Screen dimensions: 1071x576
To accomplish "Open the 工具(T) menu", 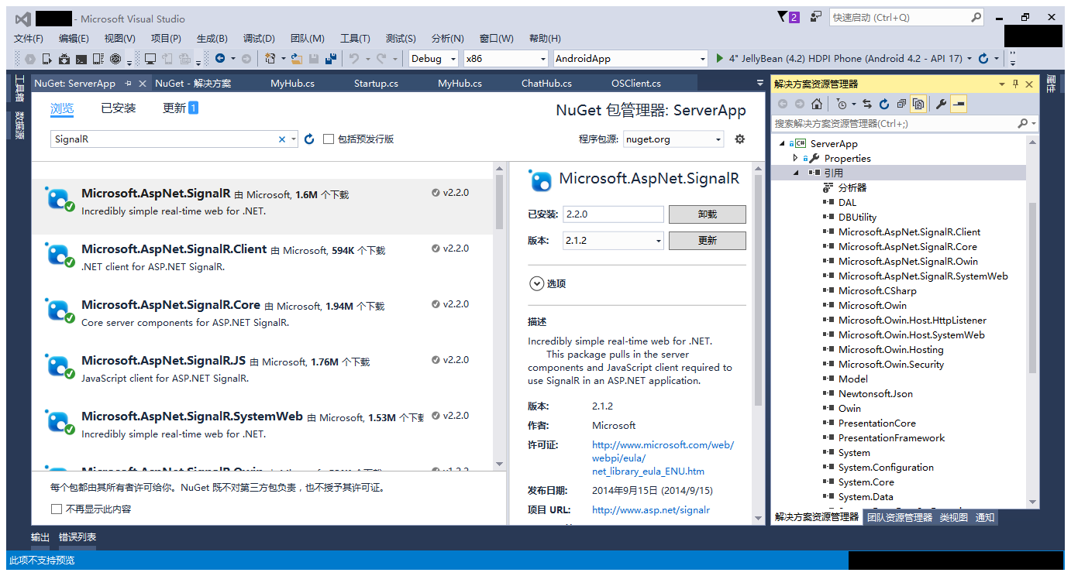I will (355, 38).
